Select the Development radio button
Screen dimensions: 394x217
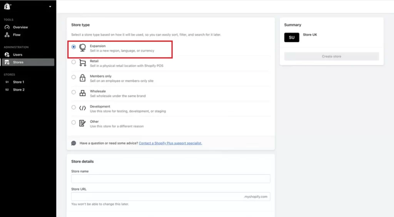click(73, 108)
